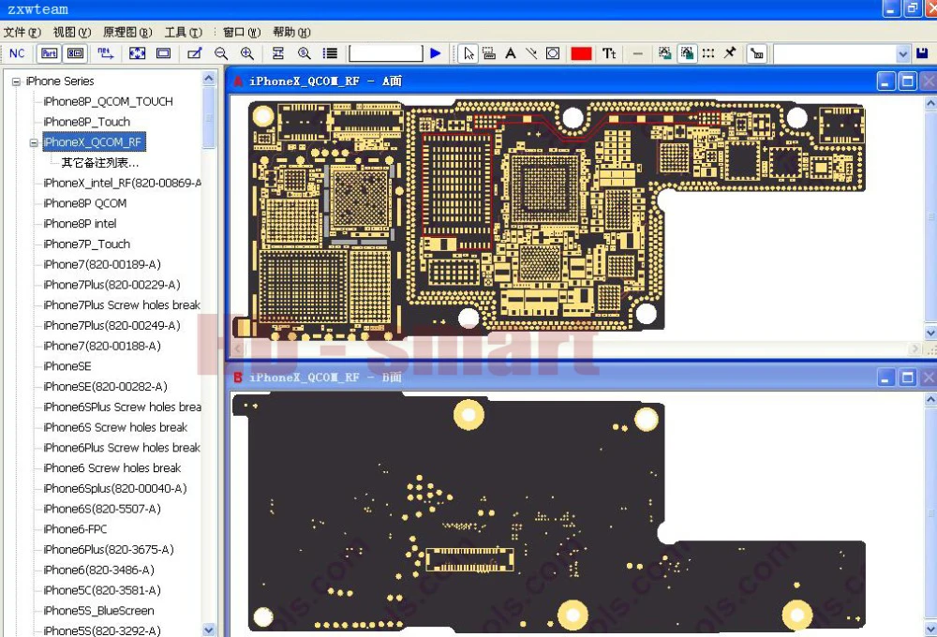The image size is (937, 637).
Task: Click the pin icon in toolbar
Action: [730, 53]
